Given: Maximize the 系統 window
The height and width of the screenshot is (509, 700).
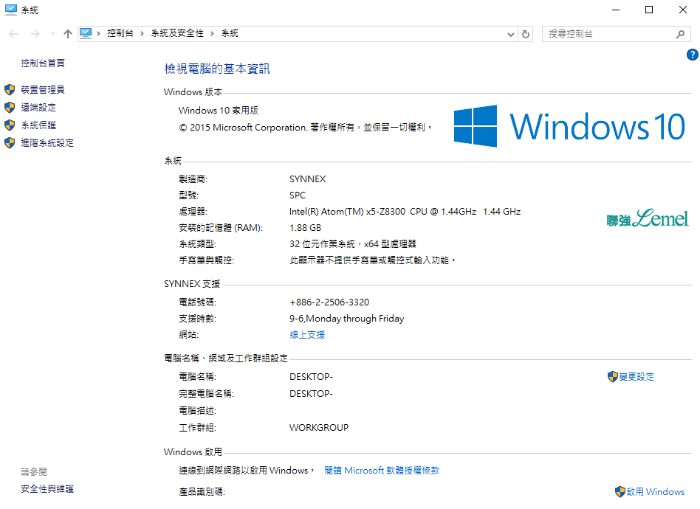Looking at the screenshot, I should tap(649, 10).
